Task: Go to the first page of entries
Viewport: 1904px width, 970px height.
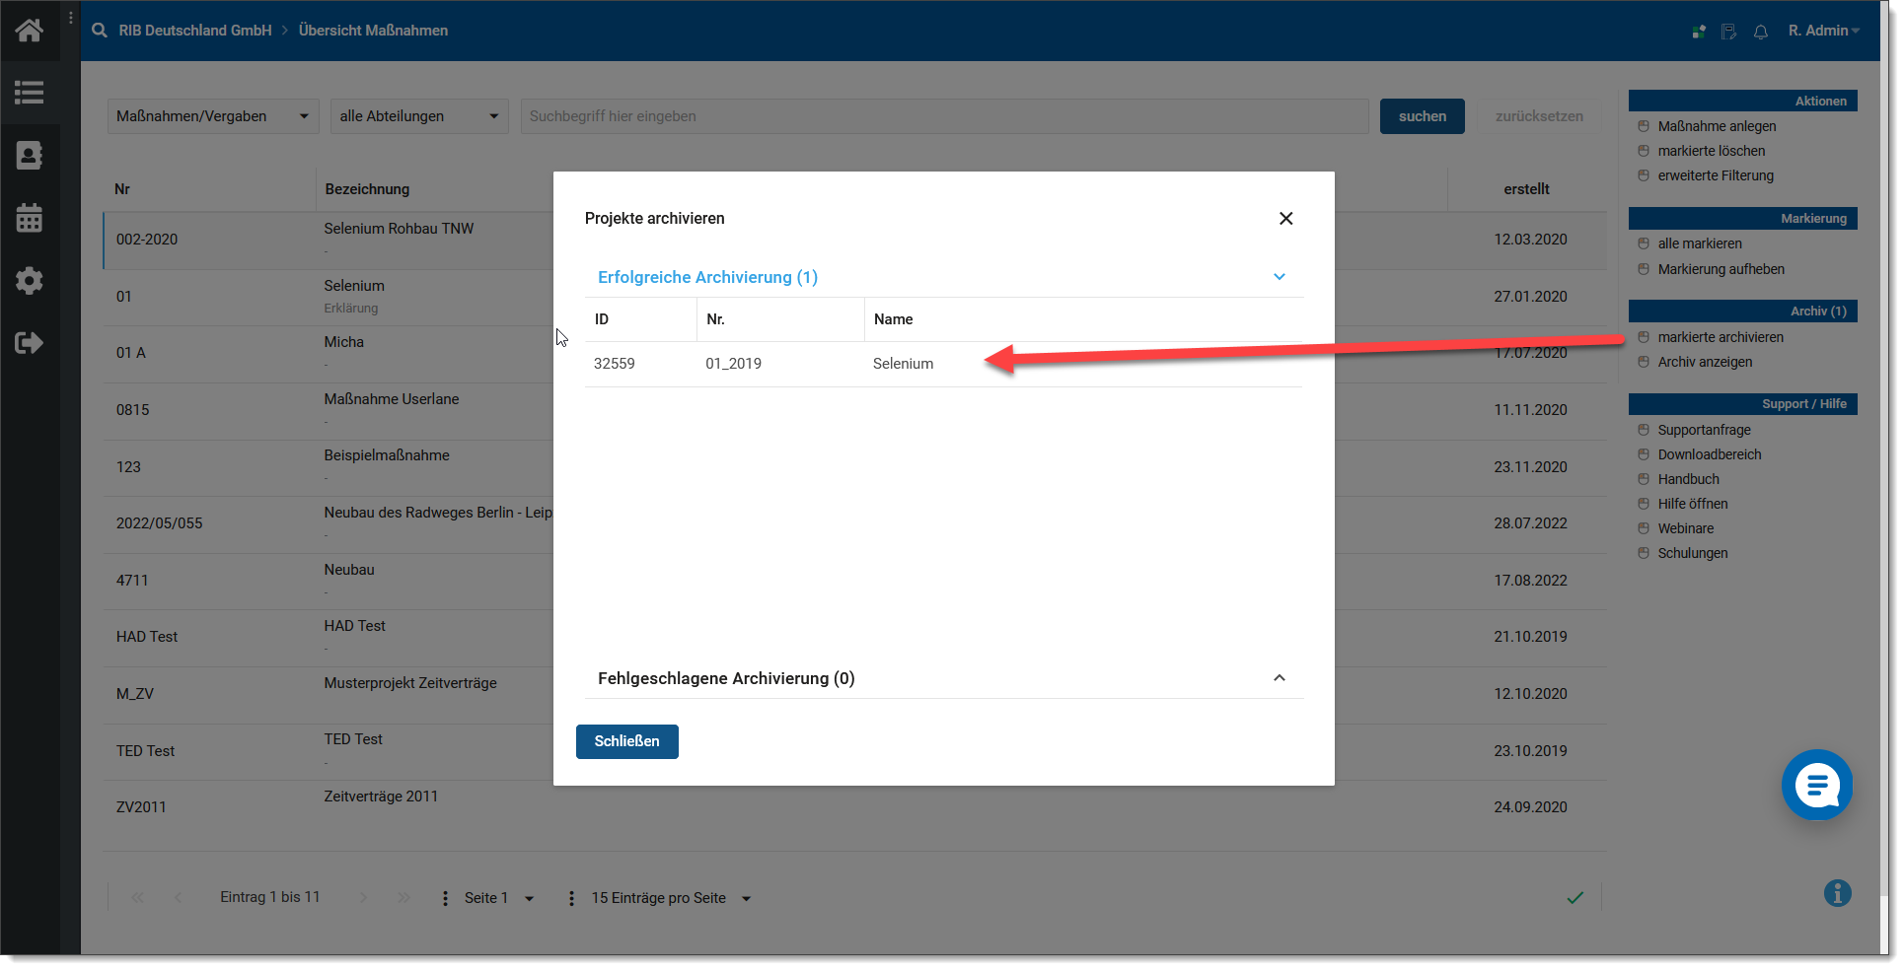Action: 138,897
